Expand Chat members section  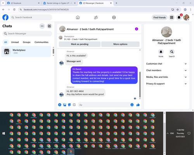click(166, 71)
